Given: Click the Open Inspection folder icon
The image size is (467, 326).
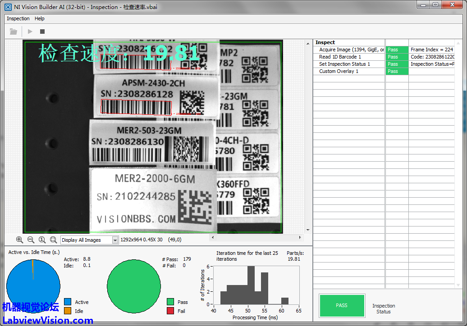Looking at the screenshot, I should [14, 32].
